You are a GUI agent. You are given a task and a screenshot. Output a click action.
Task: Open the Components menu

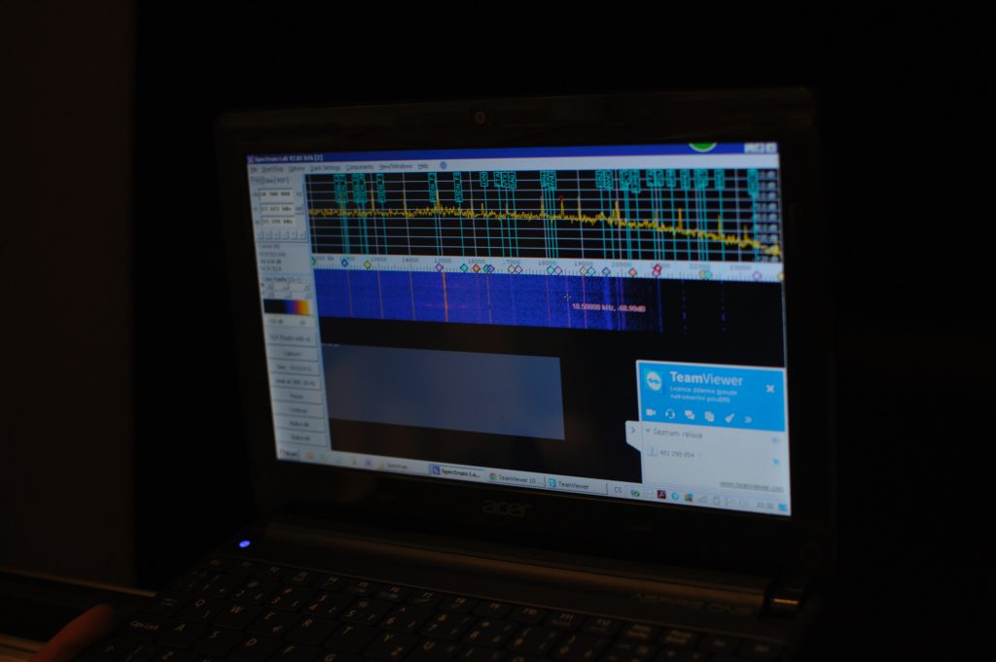pyautogui.click(x=360, y=167)
